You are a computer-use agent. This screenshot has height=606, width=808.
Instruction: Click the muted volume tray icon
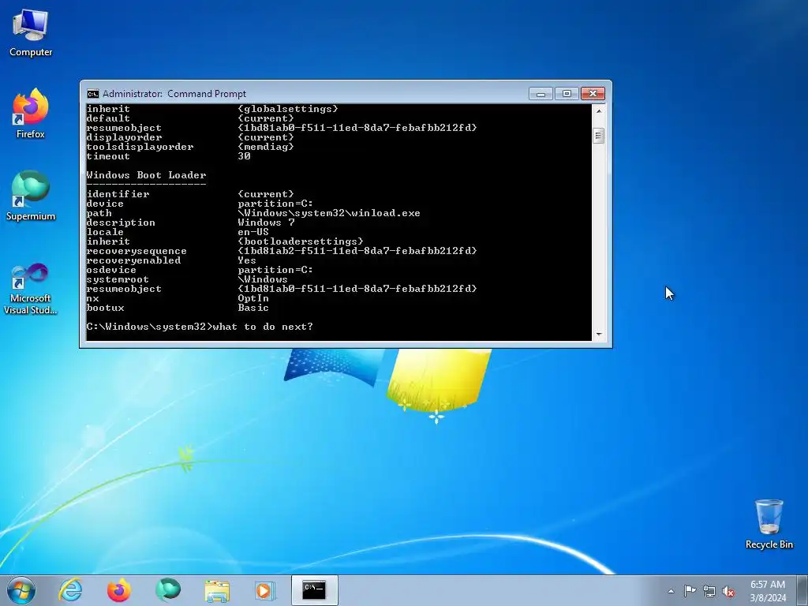[728, 592]
